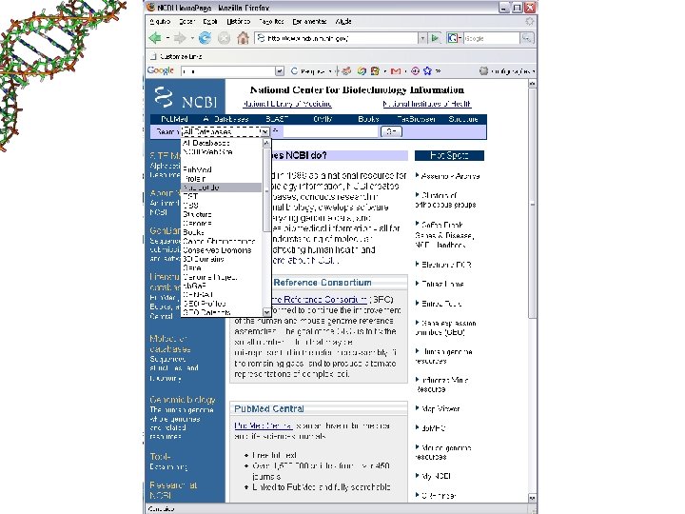Click the NCBI logo
The image size is (685, 514).
(x=186, y=97)
